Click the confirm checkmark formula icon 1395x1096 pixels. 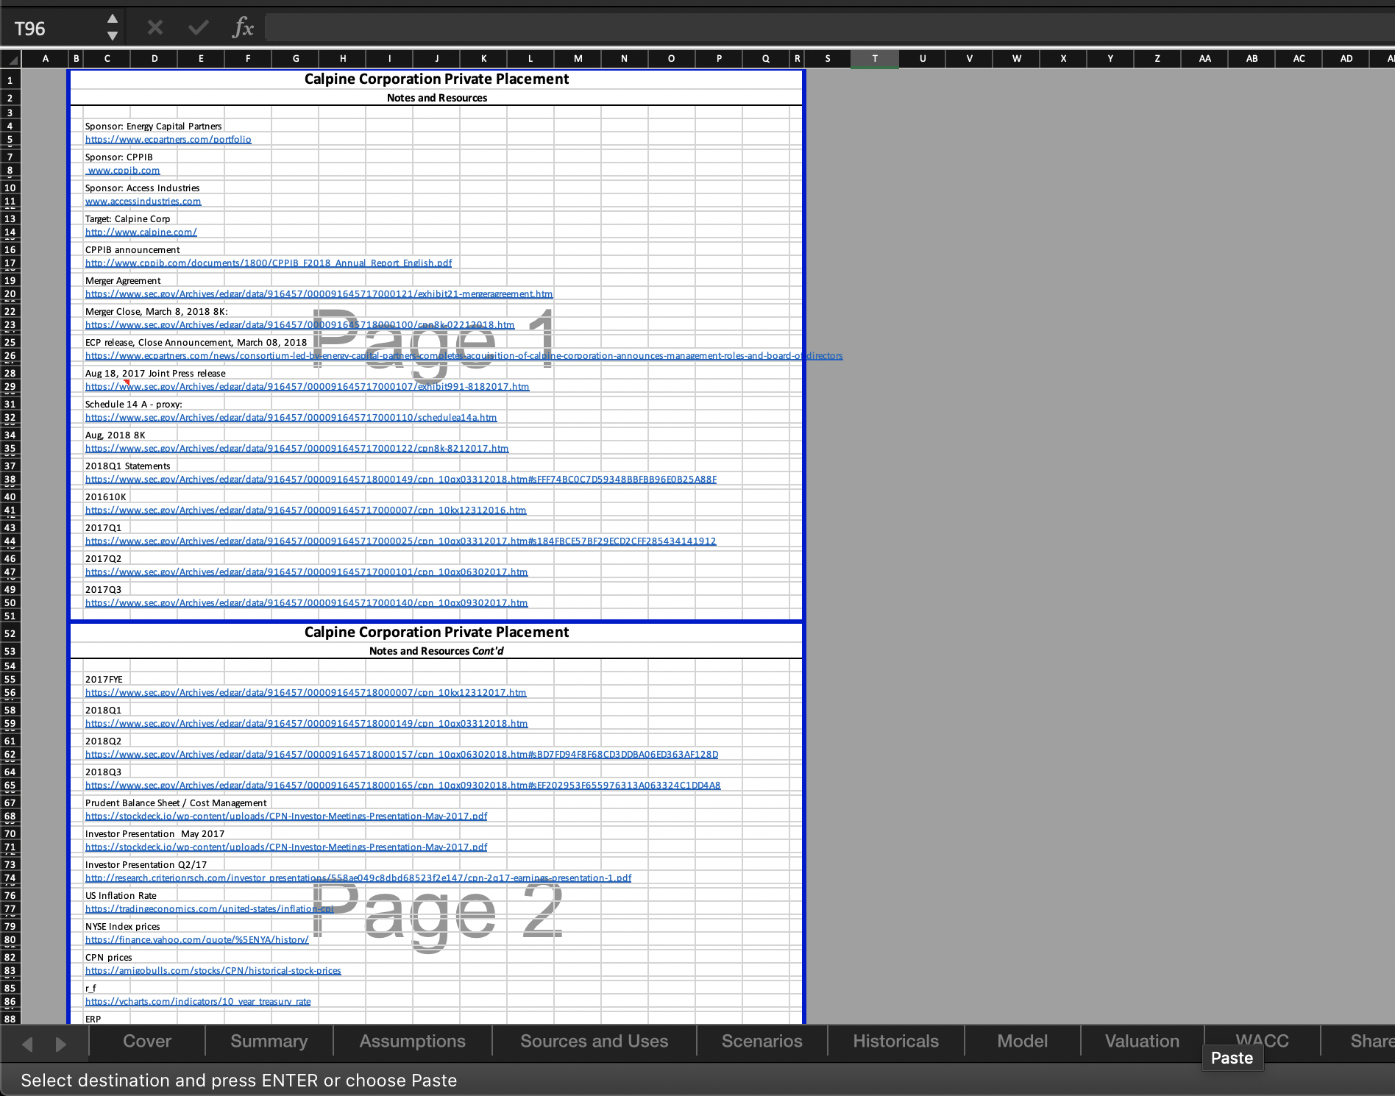198,28
